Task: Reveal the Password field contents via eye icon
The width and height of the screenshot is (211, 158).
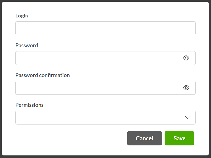Action: (186, 58)
